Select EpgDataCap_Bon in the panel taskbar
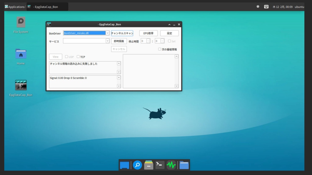This screenshot has height=175, width=312. point(46,7)
